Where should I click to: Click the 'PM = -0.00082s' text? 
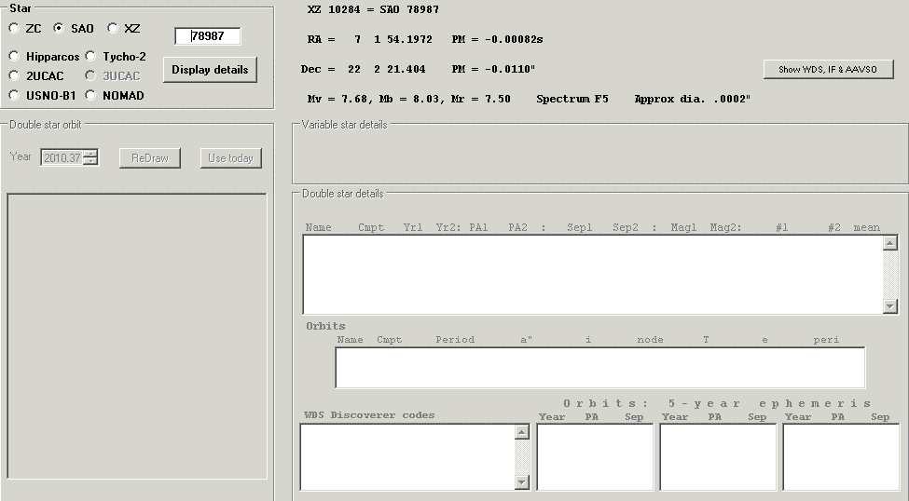(x=498, y=39)
